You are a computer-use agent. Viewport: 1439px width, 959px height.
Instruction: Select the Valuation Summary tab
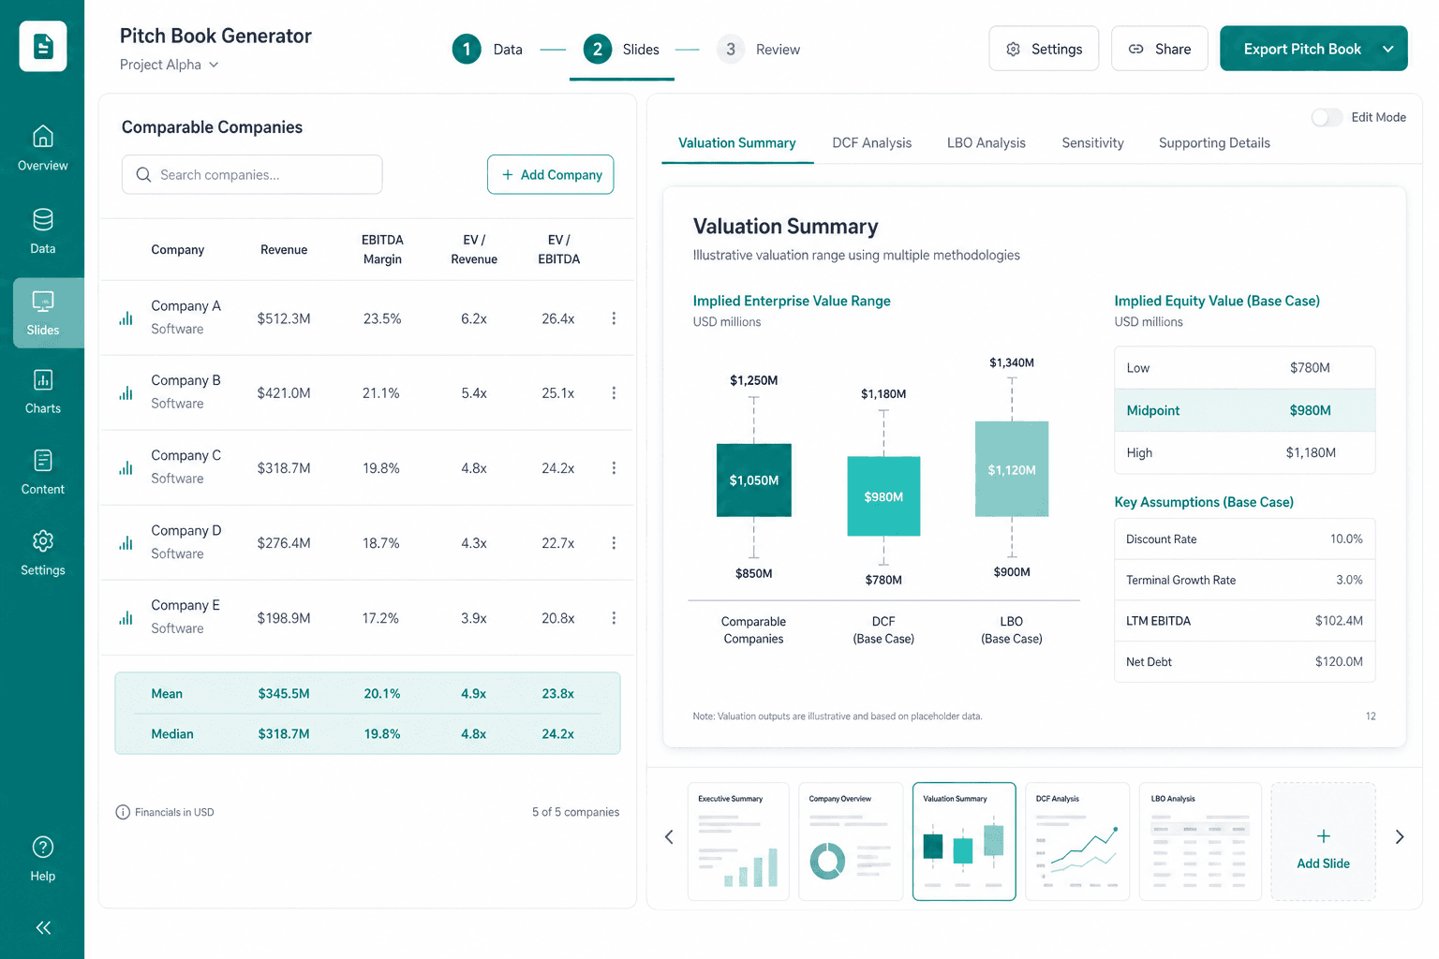[x=737, y=143]
